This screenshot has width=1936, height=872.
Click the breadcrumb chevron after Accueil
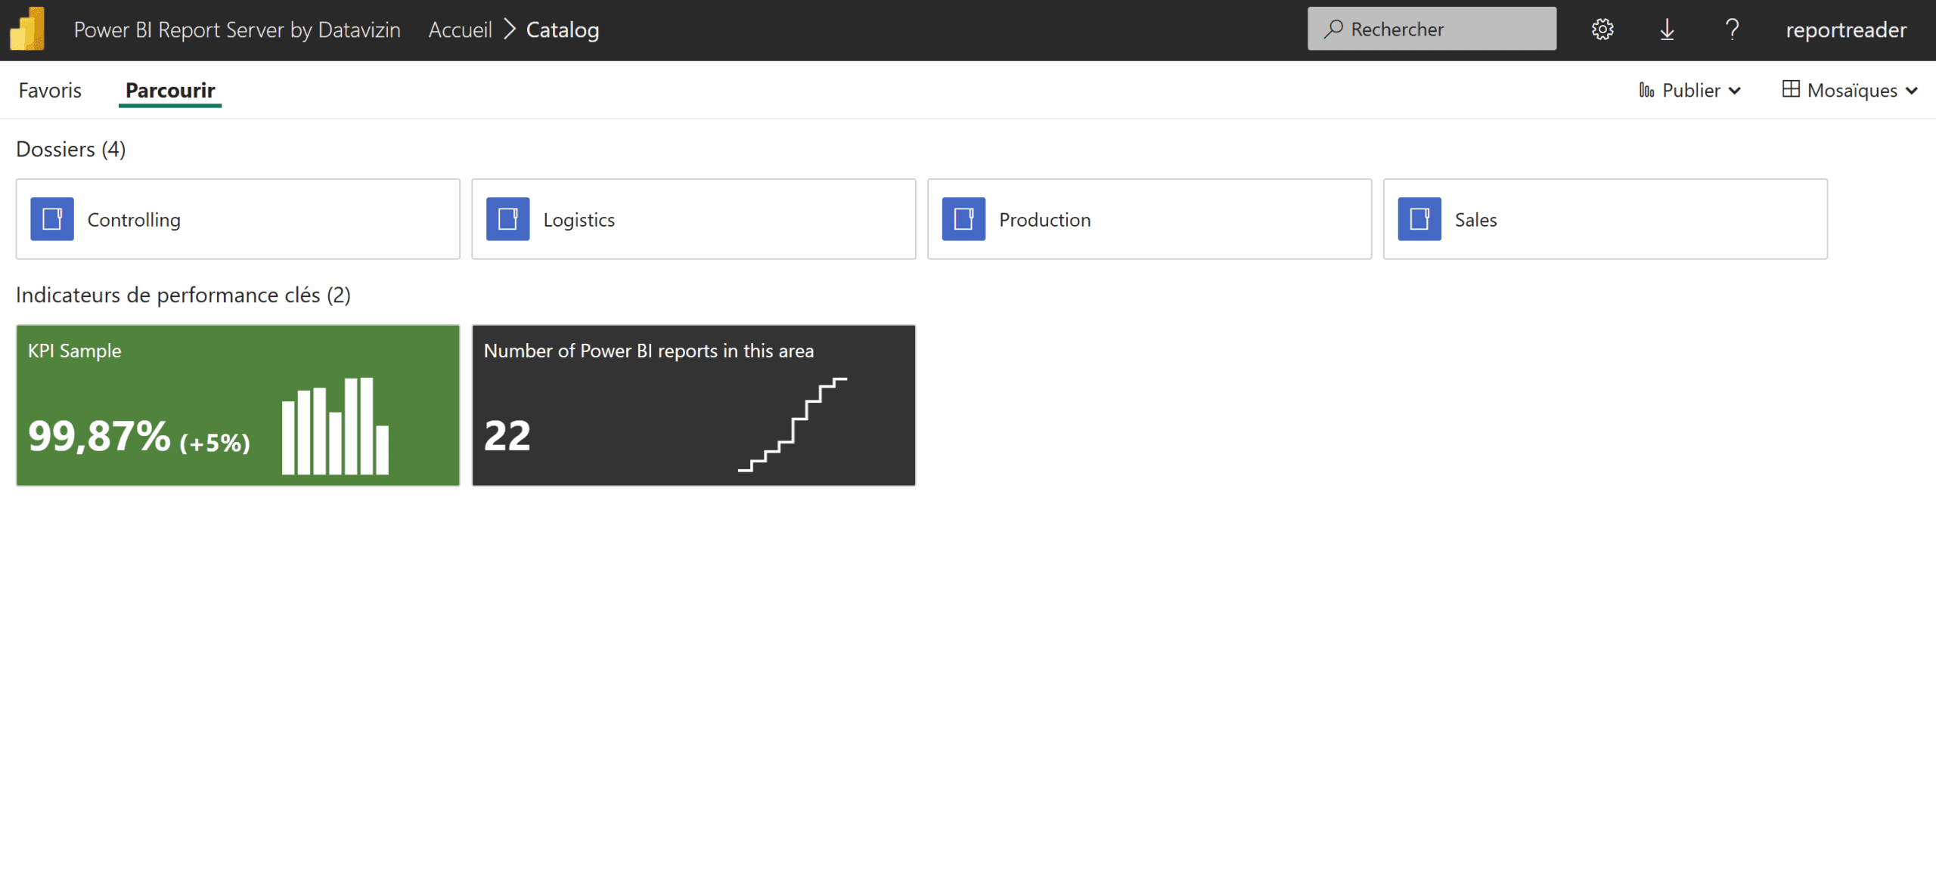(511, 29)
